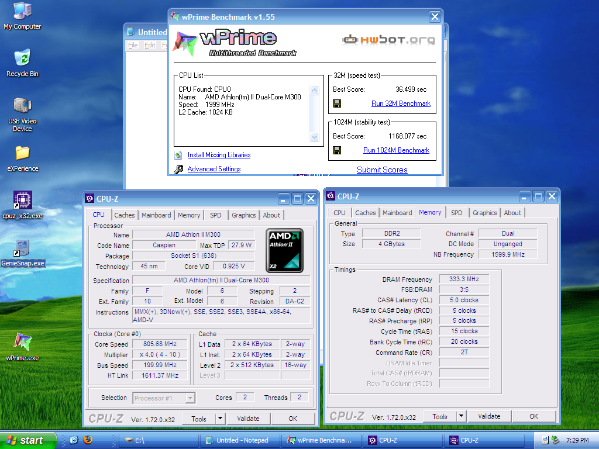Click the wPrime title bar icon
This screenshot has height=449, width=599.
point(174,16)
